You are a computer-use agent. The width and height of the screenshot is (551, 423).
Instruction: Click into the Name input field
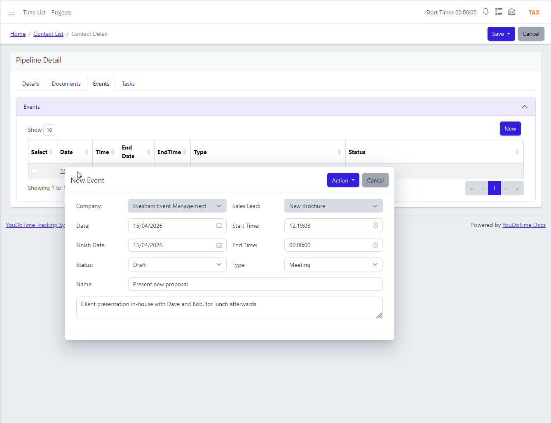pos(255,284)
